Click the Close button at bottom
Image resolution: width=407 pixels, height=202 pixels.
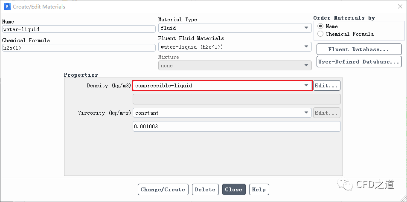(233, 190)
